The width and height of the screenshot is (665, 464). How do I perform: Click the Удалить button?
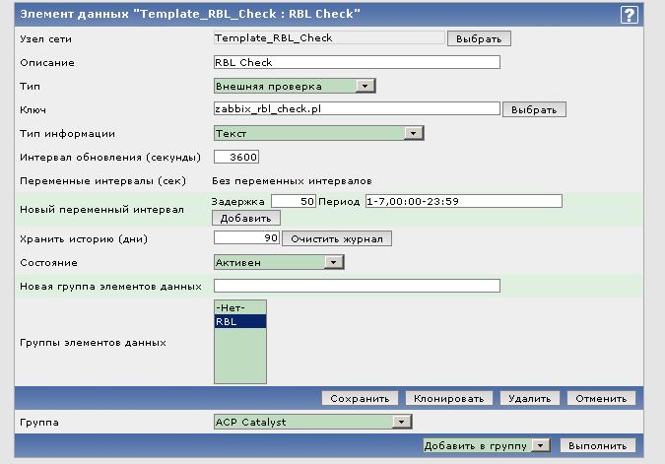[530, 398]
